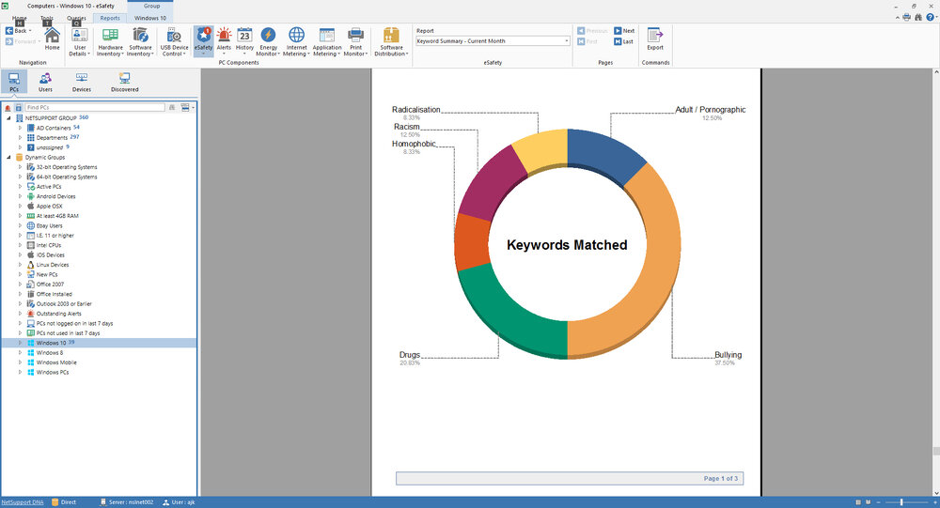Click the zoom slider handle in status bar
The height and width of the screenshot is (508, 940).
point(901,502)
